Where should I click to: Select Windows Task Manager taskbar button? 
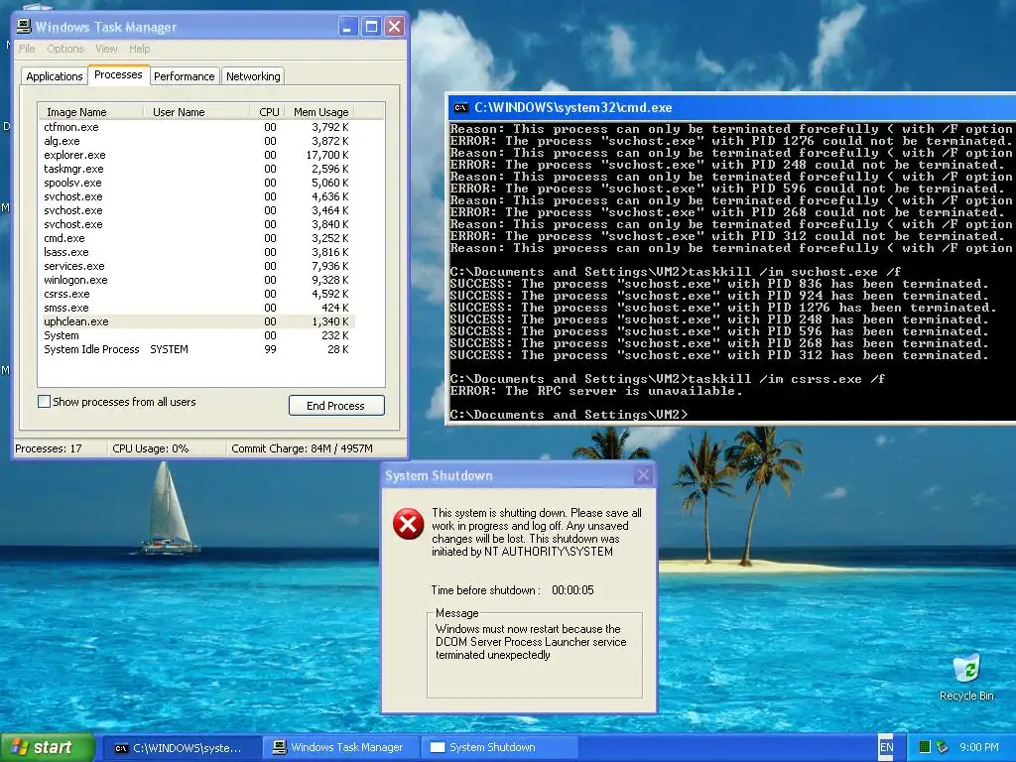tap(341, 748)
